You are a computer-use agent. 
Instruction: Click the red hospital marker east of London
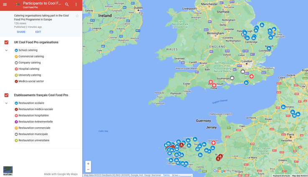(x=252, y=76)
